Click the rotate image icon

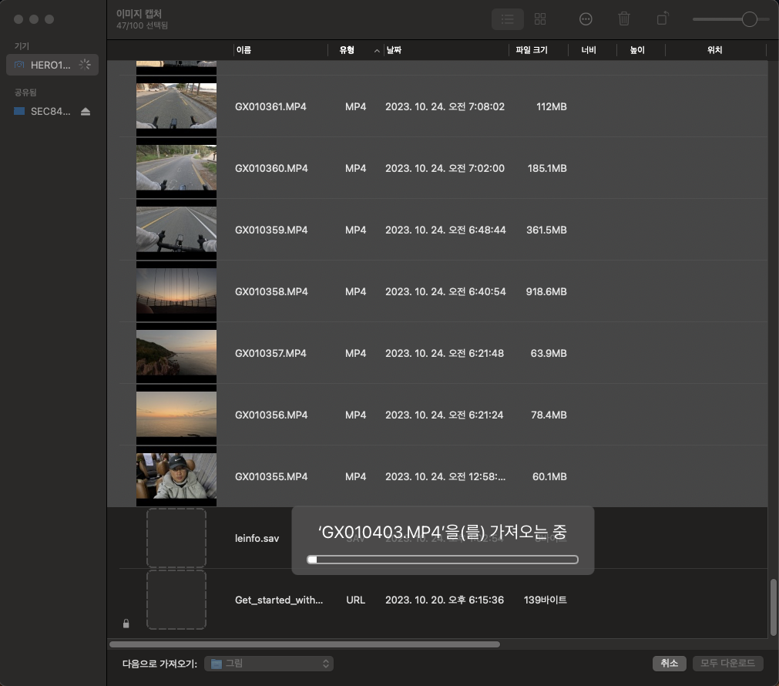click(663, 19)
